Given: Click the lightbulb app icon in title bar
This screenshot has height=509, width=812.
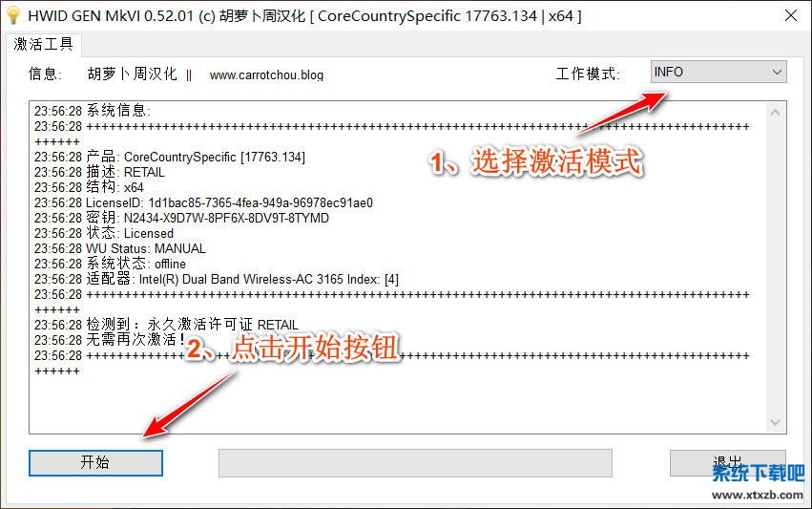Looking at the screenshot, I should tap(12, 15).
